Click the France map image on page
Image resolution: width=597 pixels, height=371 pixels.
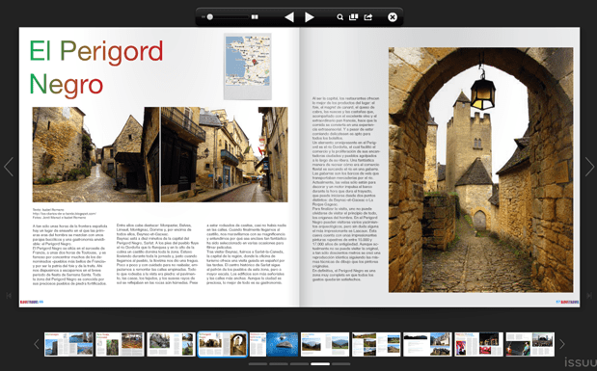pyautogui.click(x=248, y=61)
